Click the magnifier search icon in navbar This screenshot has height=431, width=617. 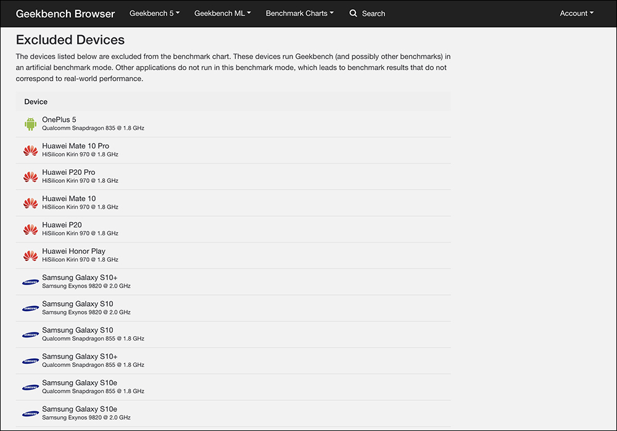click(x=353, y=14)
